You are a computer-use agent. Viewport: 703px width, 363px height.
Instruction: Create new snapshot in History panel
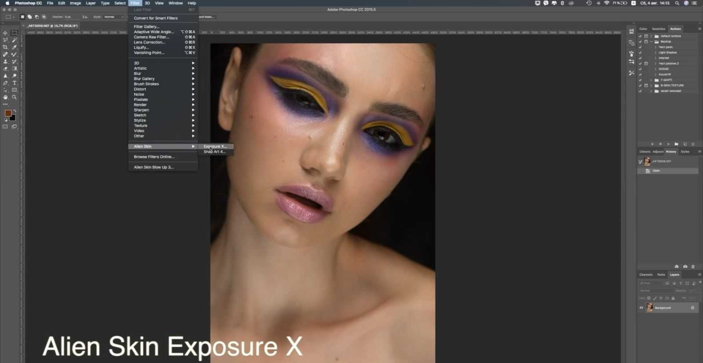(685, 267)
